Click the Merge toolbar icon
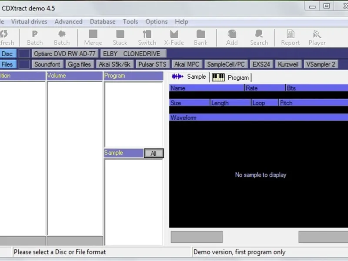This screenshot has height=261, width=348. tap(93, 38)
